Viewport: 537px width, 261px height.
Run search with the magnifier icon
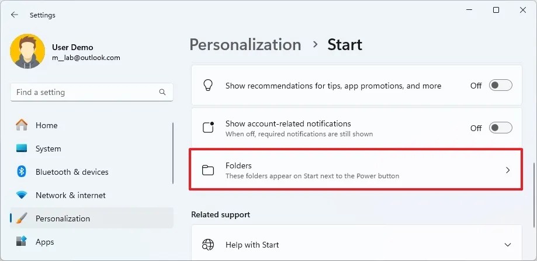point(162,92)
